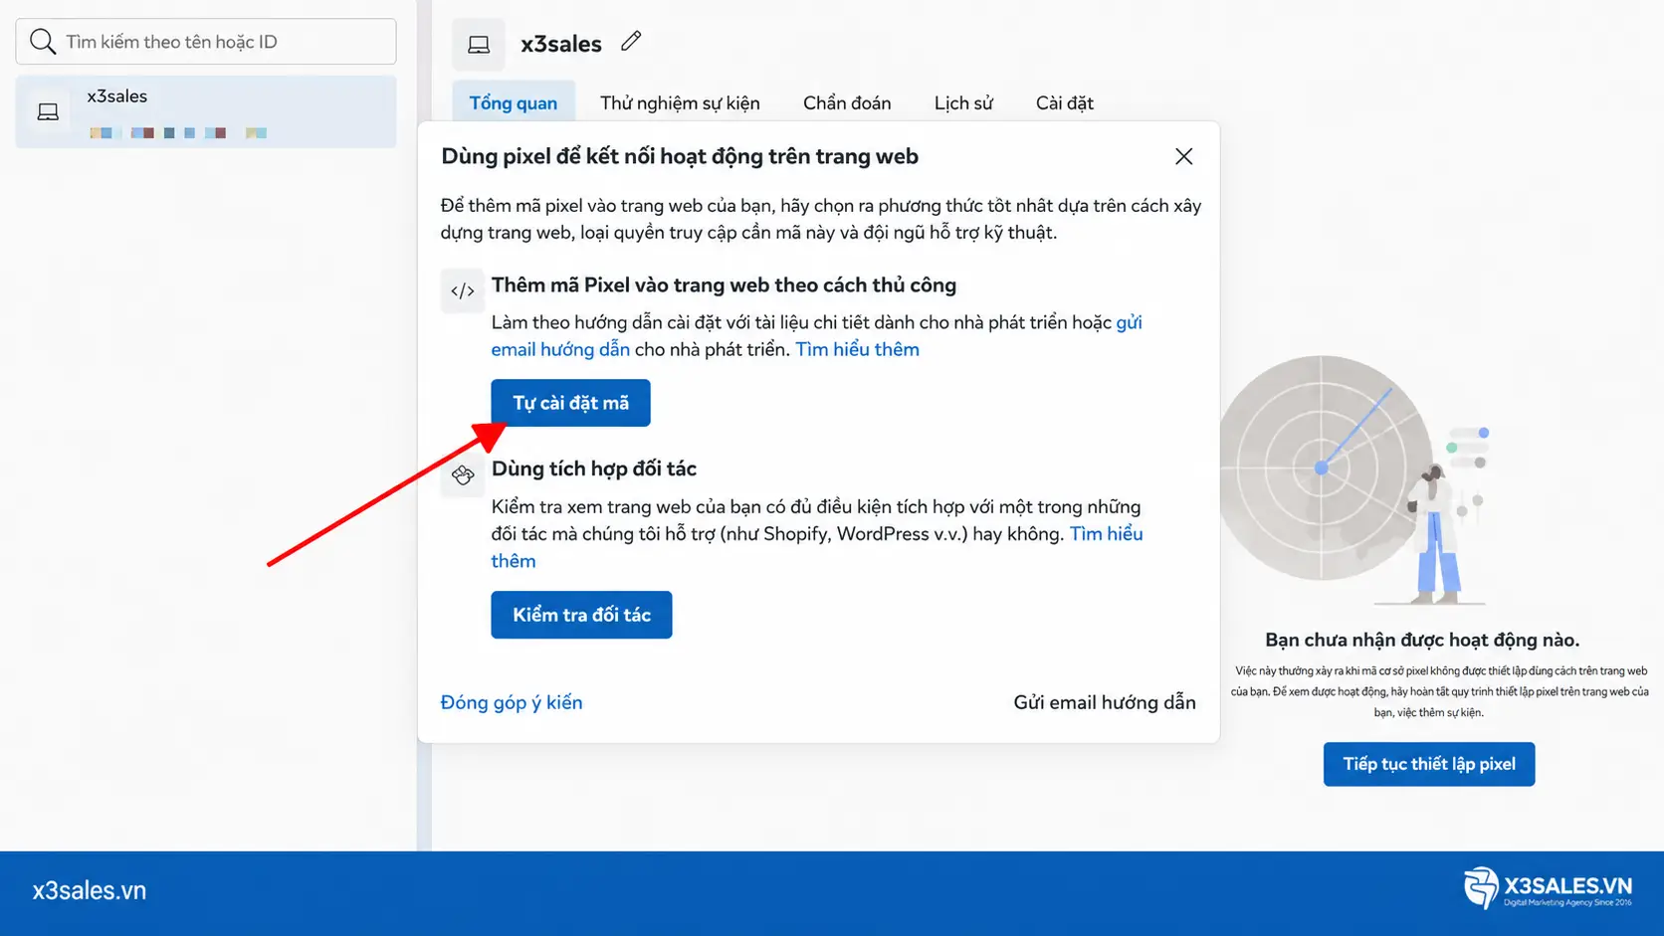Click the Dùng tích hợp đối tác heading
The width and height of the screenshot is (1664, 936).
tap(594, 468)
